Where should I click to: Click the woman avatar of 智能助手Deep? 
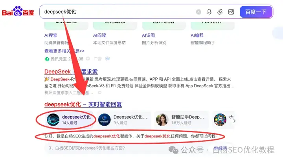point(162,119)
